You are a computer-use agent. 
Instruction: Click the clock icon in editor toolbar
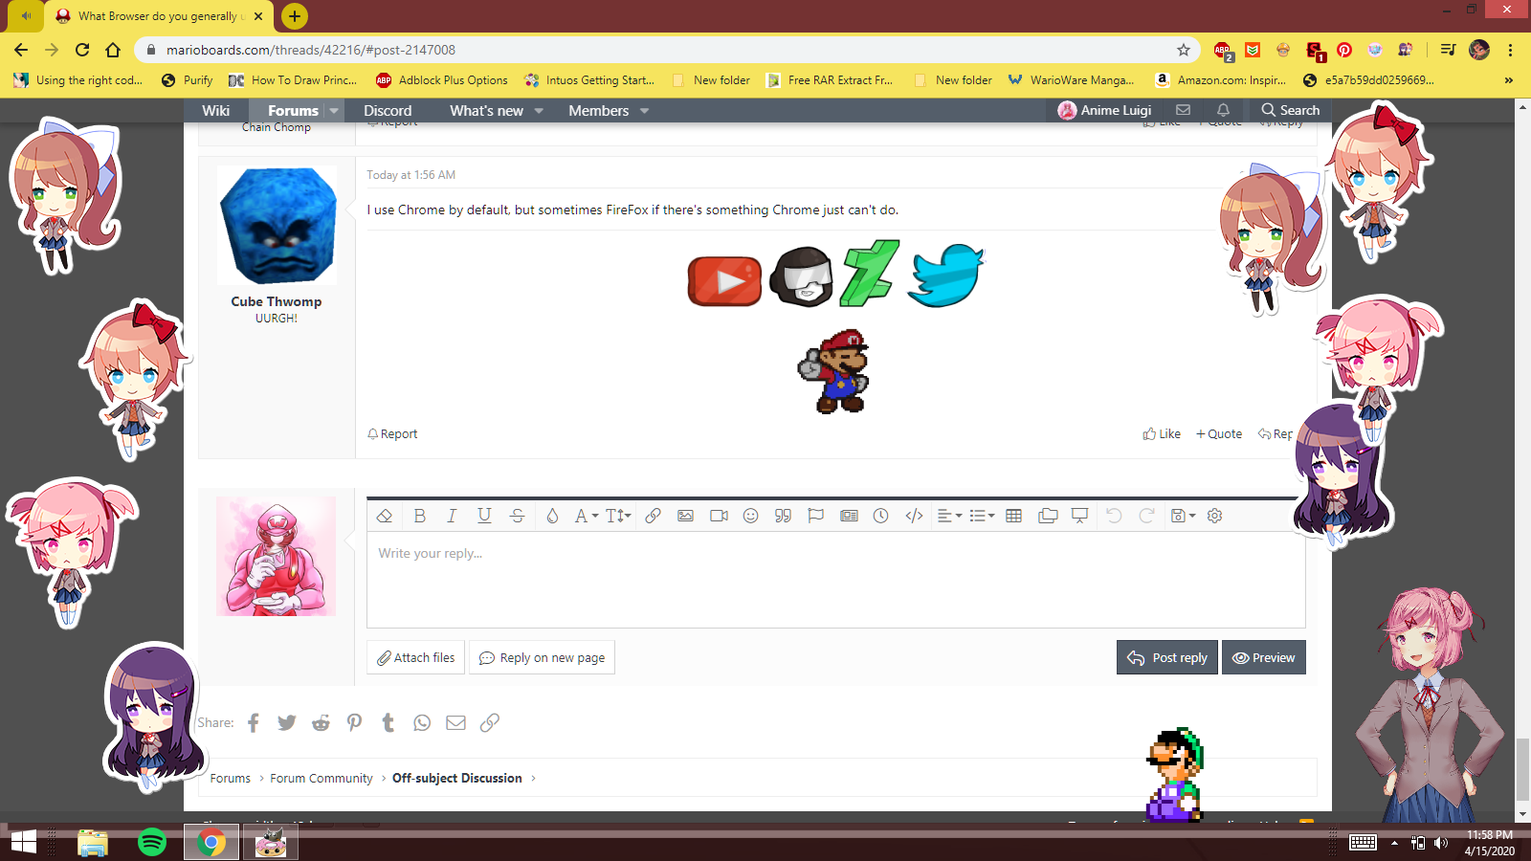(x=881, y=516)
